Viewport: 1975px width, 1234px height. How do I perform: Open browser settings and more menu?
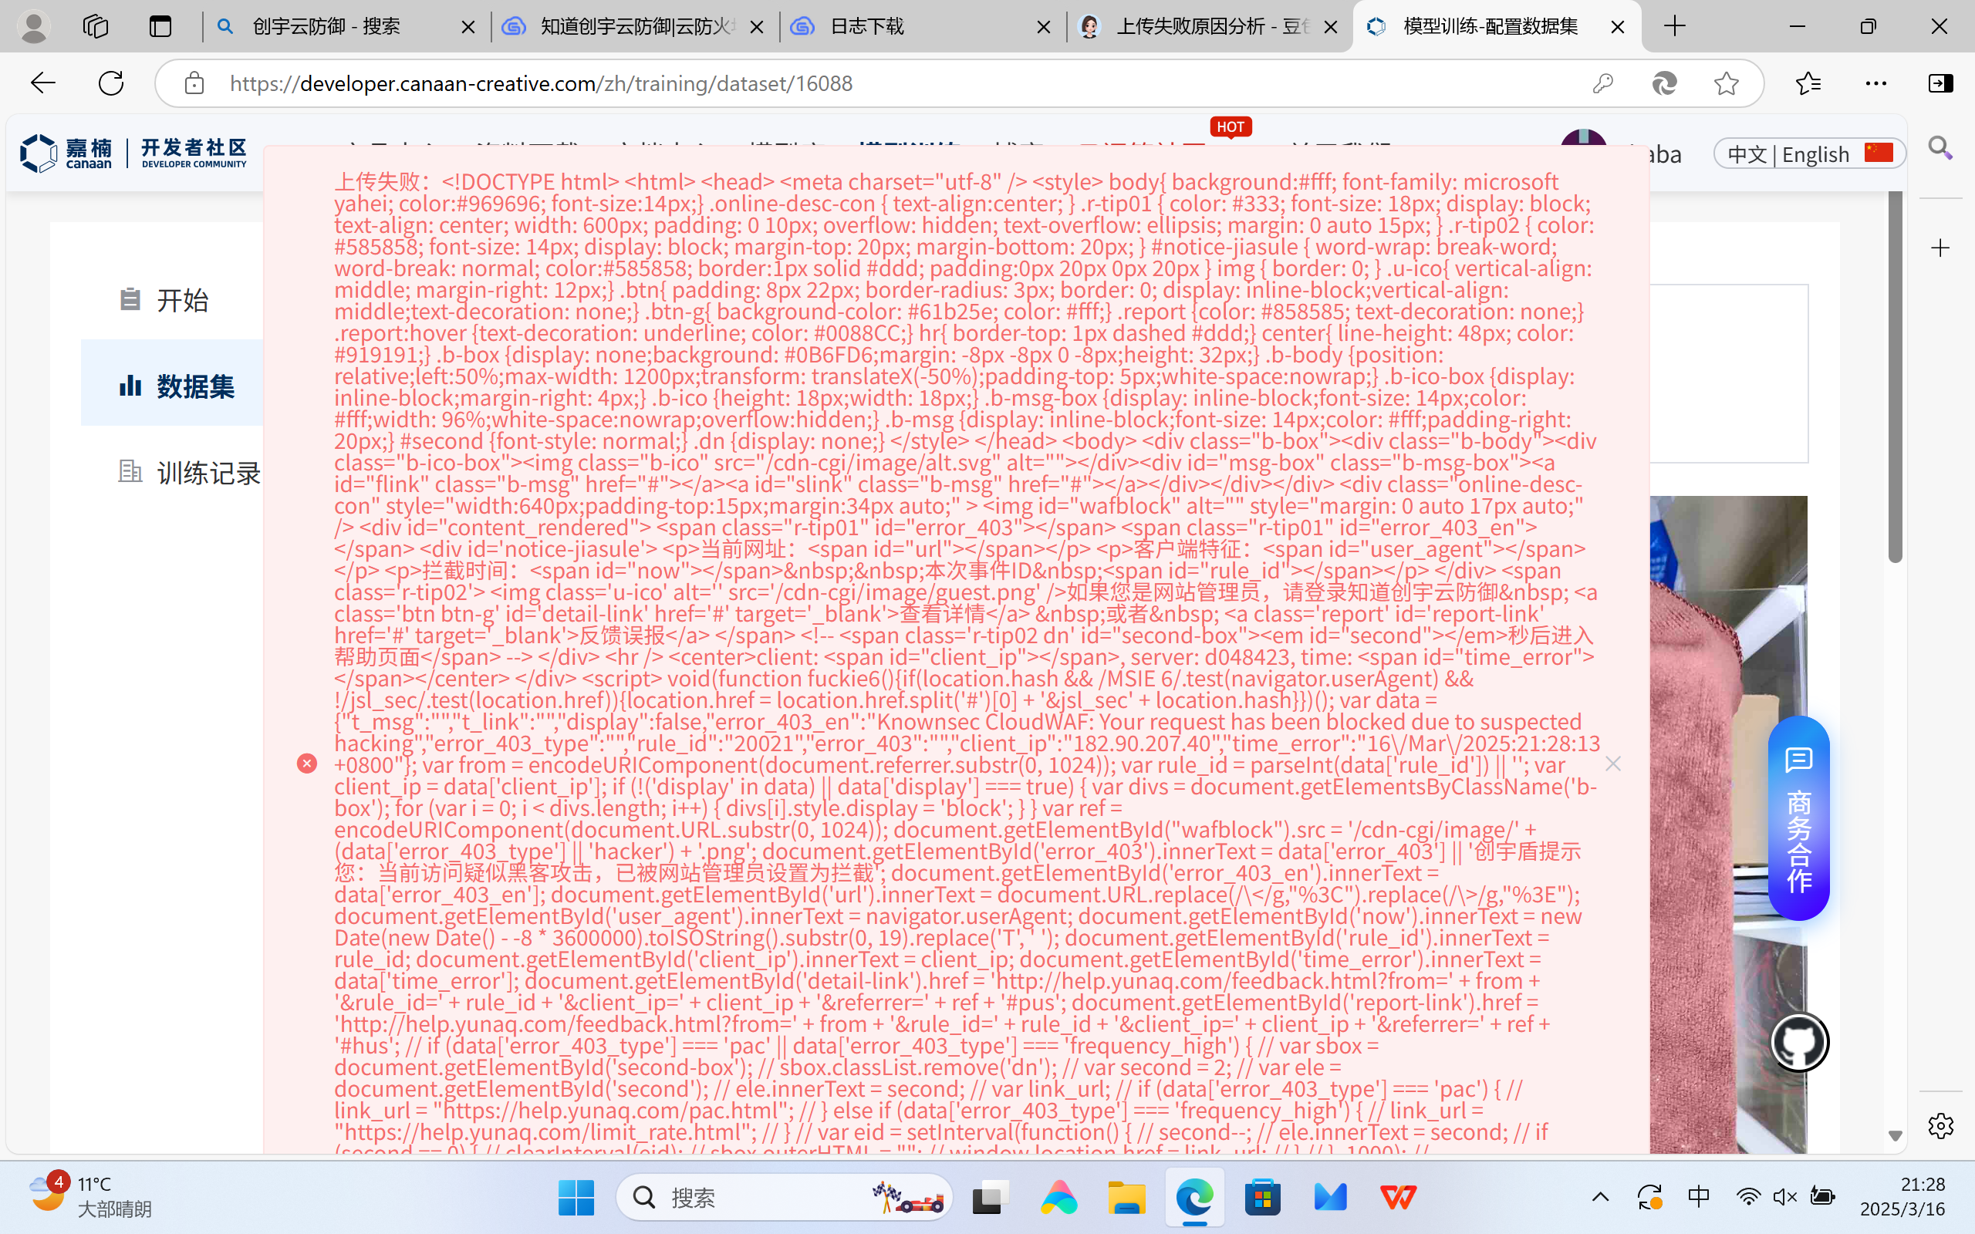click(x=1876, y=83)
